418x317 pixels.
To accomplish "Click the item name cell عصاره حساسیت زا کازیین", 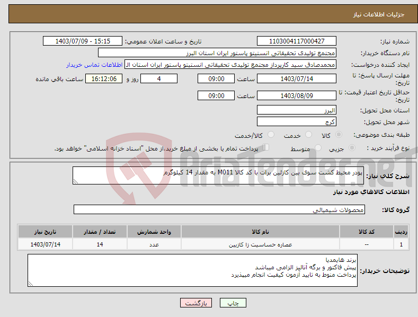I will point(260,244).
